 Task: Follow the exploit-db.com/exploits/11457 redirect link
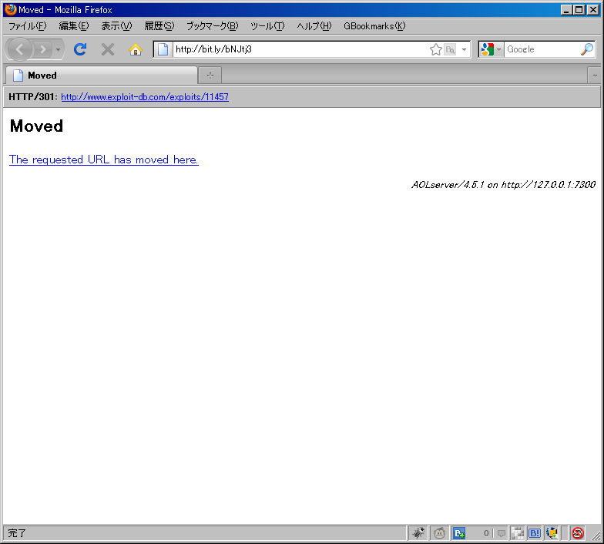(x=145, y=97)
